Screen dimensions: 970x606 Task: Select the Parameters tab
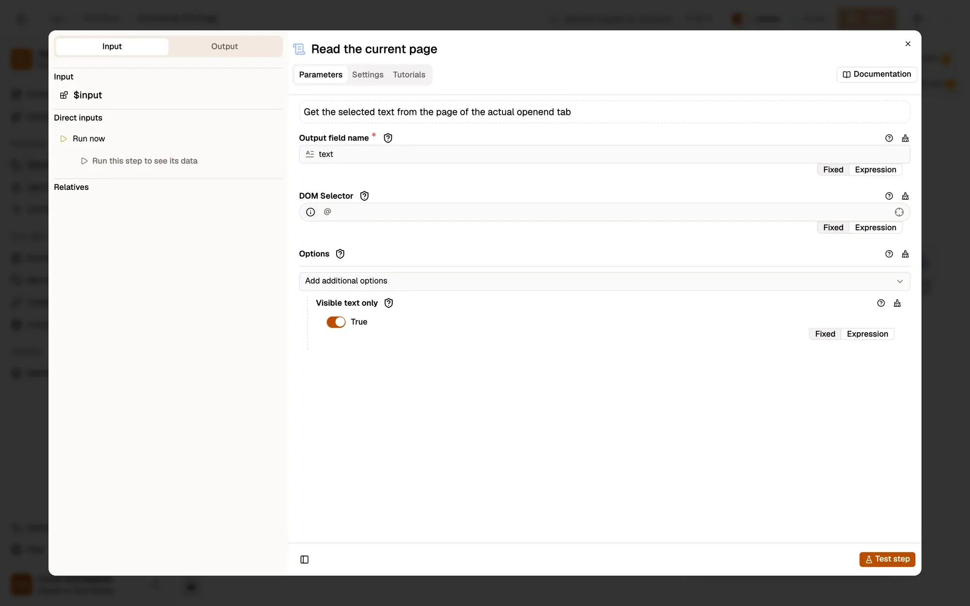[321, 75]
